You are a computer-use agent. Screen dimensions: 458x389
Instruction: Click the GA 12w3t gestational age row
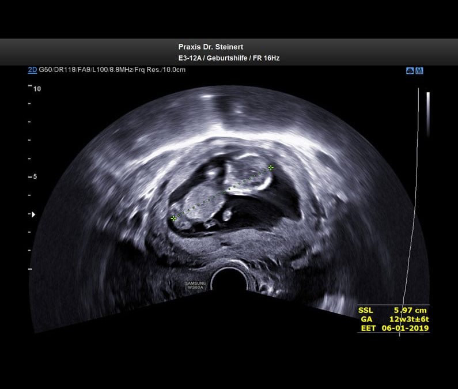click(393, 319)
